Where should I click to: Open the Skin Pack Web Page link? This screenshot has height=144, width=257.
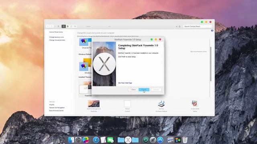click(x=125, y=83)
